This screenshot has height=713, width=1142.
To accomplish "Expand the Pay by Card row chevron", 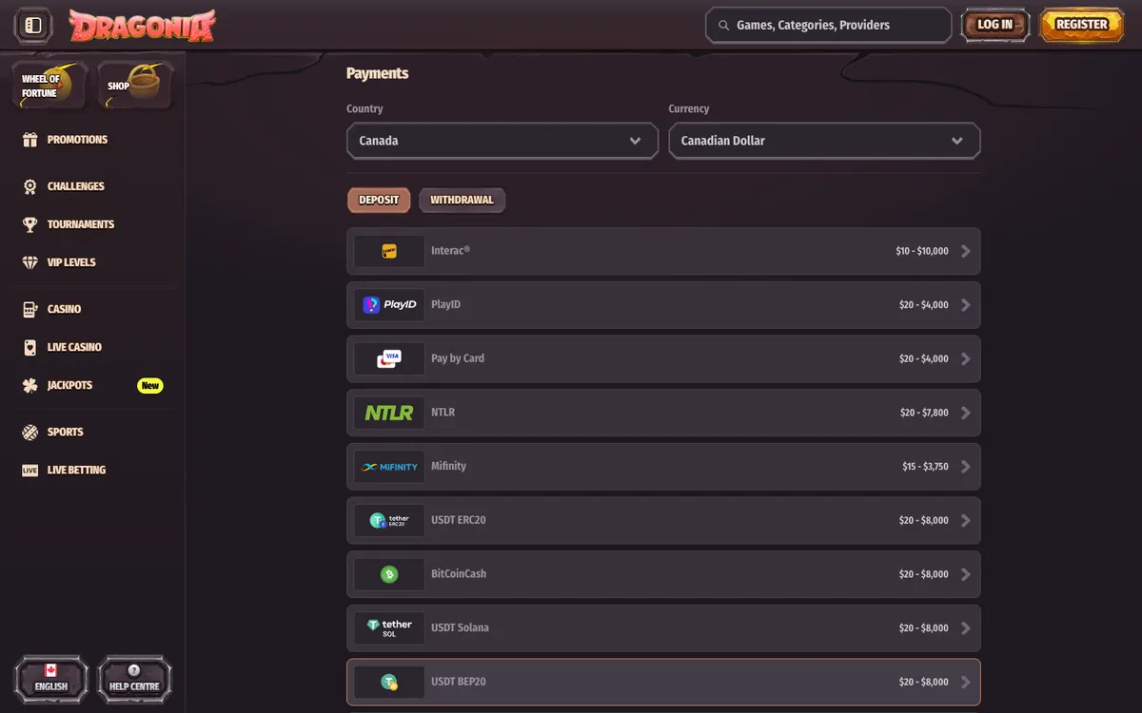I will pyautogui.click(x=966, y=358).
